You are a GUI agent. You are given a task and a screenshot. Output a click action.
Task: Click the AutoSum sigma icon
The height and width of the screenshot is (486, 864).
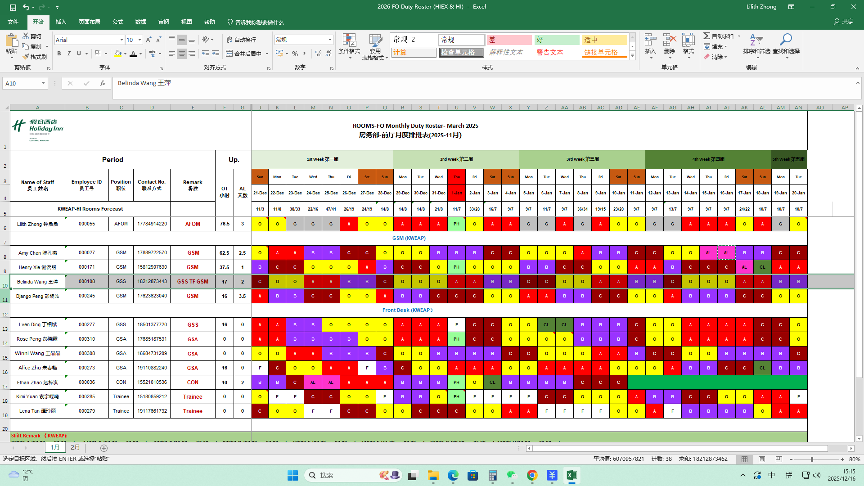click(x=707, y=36)
